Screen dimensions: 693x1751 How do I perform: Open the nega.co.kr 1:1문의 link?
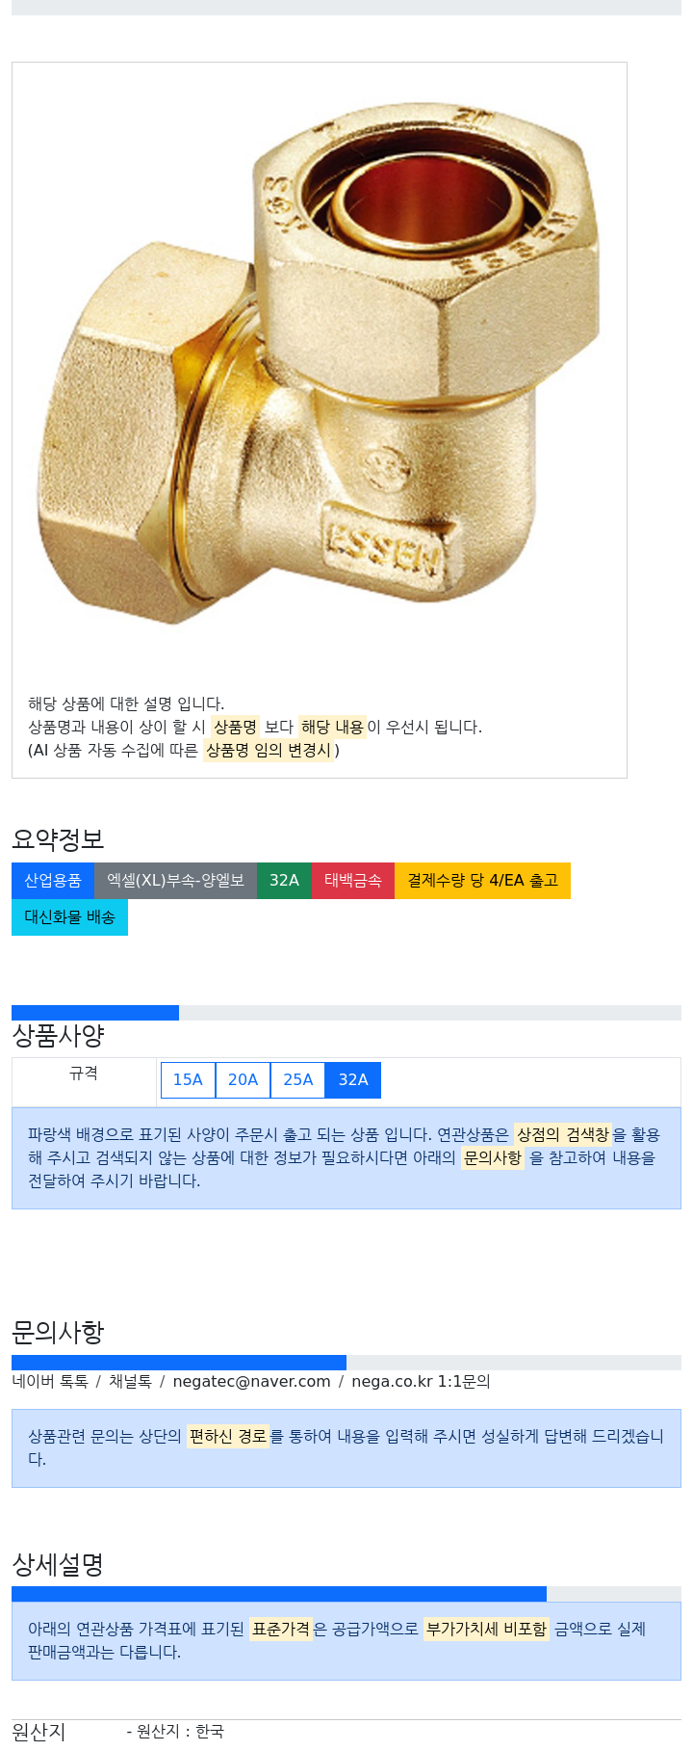point(421,1382)
